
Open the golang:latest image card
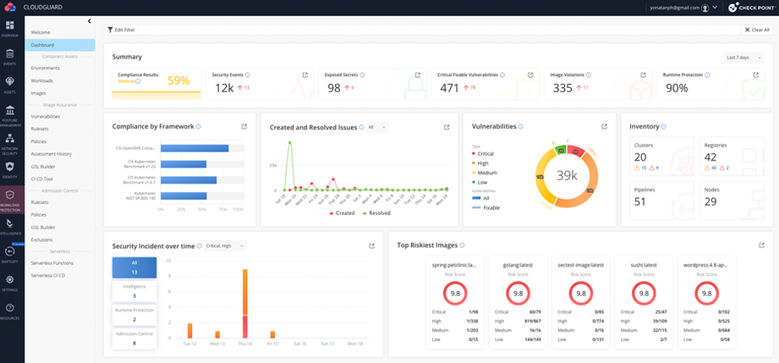coord(518,302)
